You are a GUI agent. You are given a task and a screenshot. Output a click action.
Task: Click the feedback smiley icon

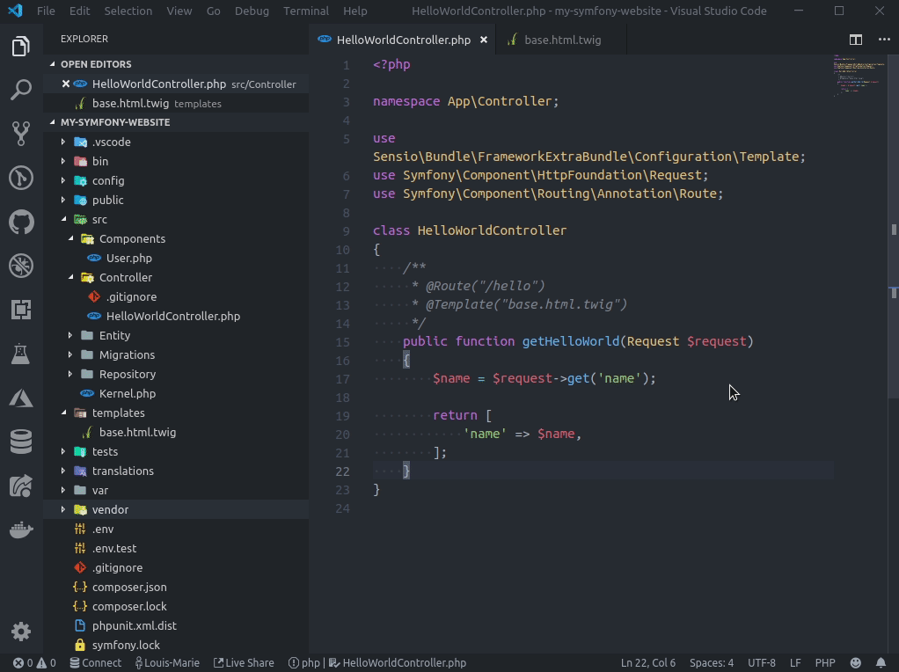pyautogui.click(x=855, y=663)
